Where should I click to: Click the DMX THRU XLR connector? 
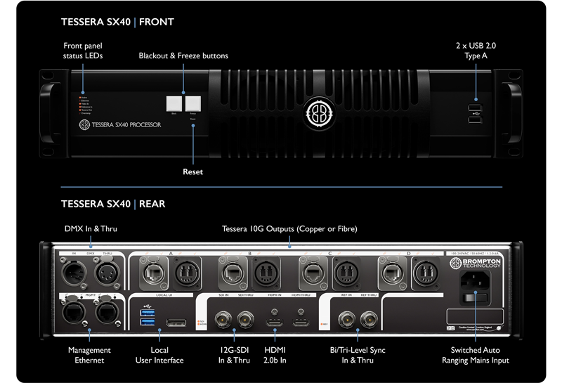coord(107,273)
